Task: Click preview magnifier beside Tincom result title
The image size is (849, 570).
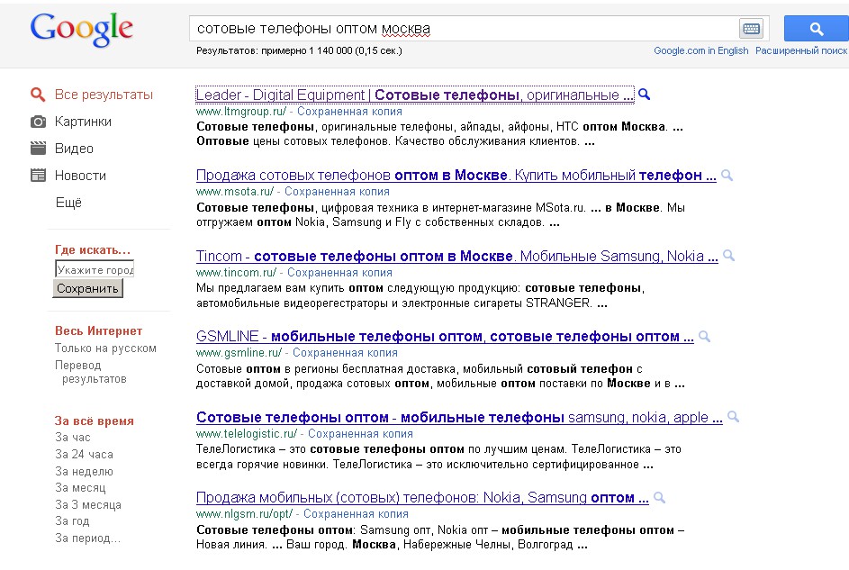Action: coord(728,256)
